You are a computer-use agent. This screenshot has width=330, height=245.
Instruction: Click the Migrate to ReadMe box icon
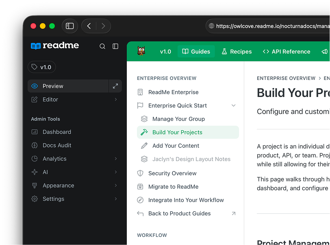point(140,187)
